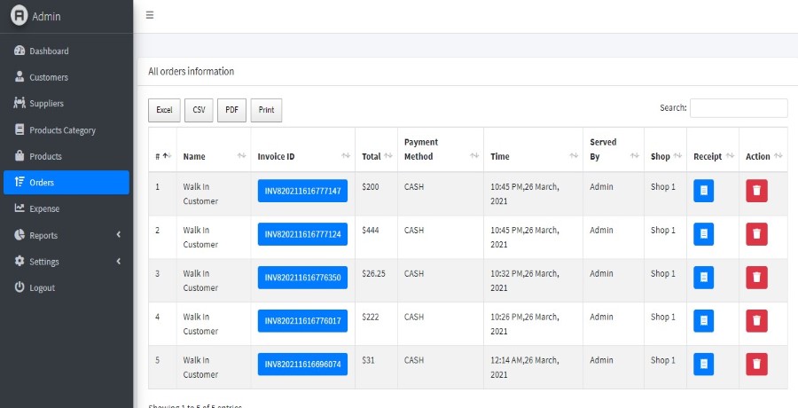View receipt for invoice INV820211616696074
This screenshot has height=408, width=798.
point(703,364)
